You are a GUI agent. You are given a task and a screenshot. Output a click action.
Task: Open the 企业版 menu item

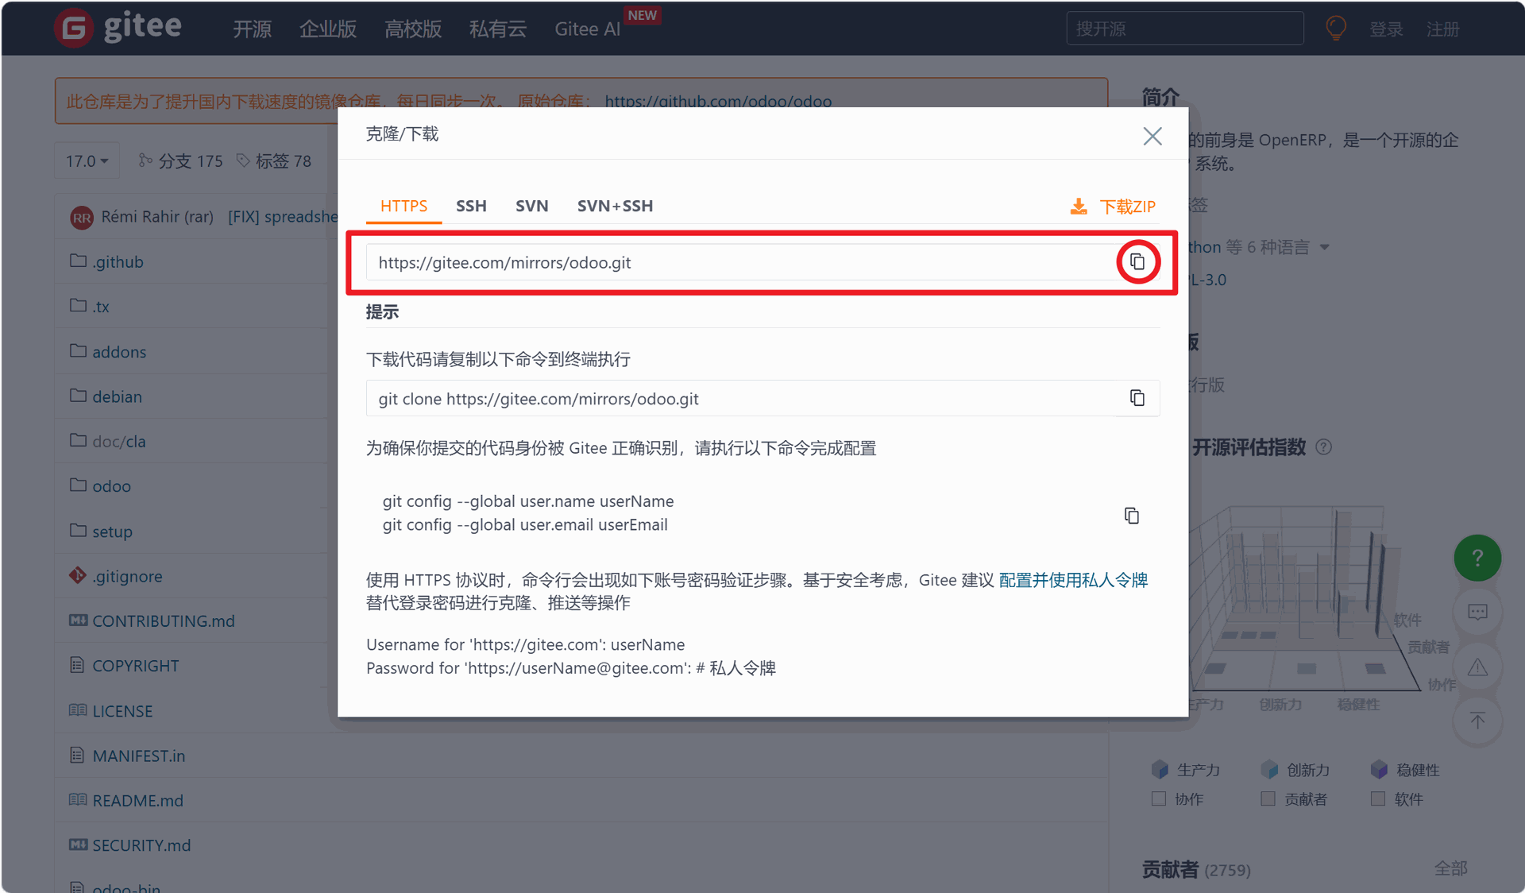(x=328, y=29)
